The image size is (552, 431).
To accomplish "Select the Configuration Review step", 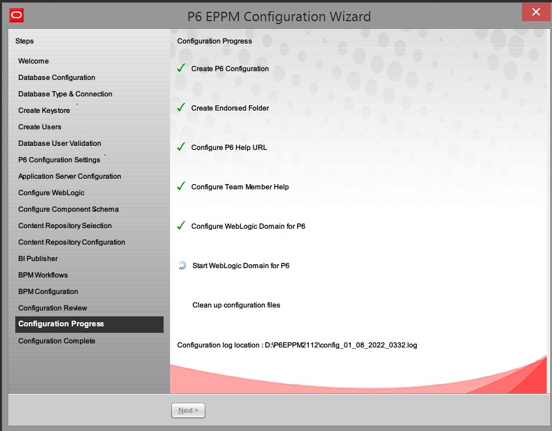I will [52, 308].
